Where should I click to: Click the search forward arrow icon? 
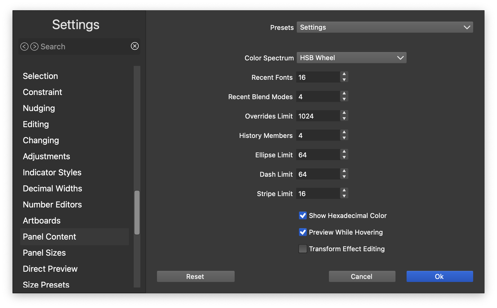click(x=34, y=47)
